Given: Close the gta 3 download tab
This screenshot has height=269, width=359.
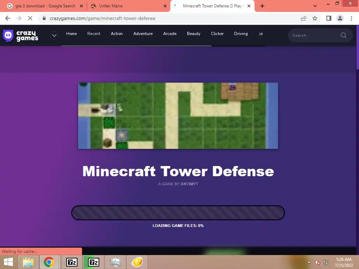Looking at the screenshot, I should (x=81, y=6).
